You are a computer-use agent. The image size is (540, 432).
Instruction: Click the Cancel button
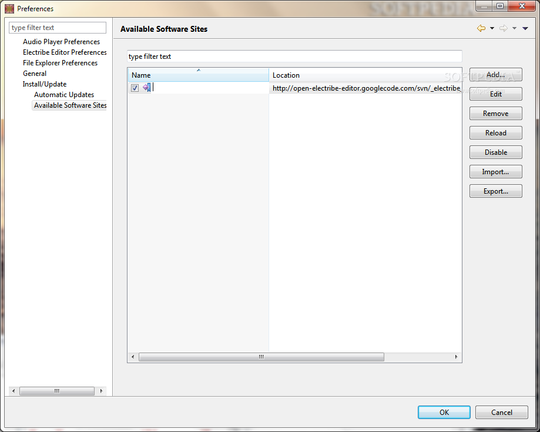click(501, 413)
